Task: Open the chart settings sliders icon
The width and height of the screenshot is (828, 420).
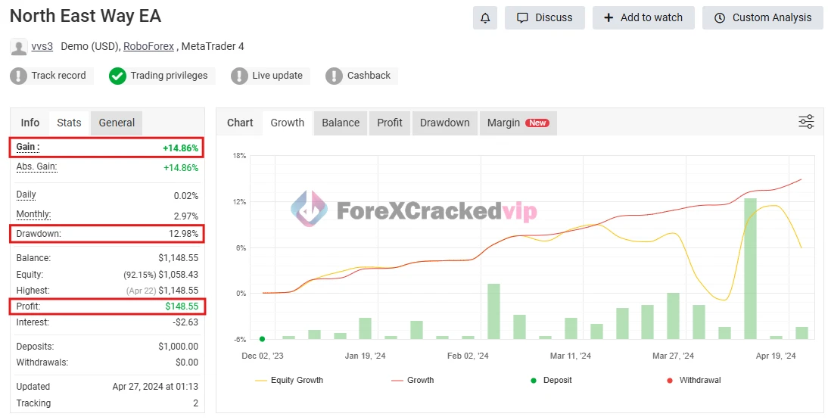Action: tap(806, 122)
